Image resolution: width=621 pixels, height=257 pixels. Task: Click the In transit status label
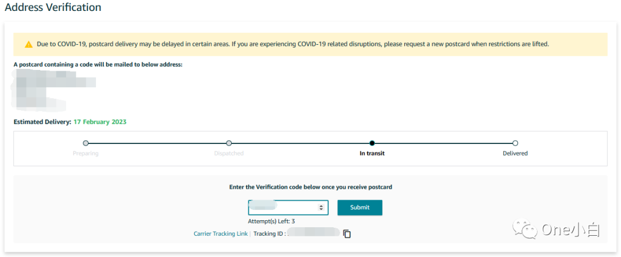point(372,153)
